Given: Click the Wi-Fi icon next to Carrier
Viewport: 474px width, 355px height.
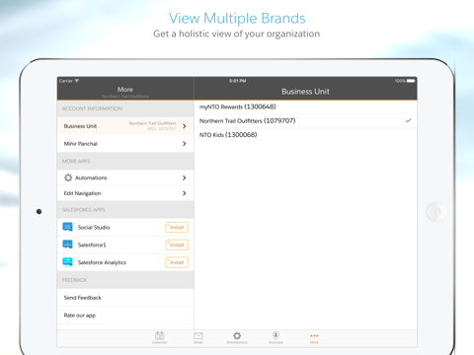Looking at the screenshot, I should 77,81.
